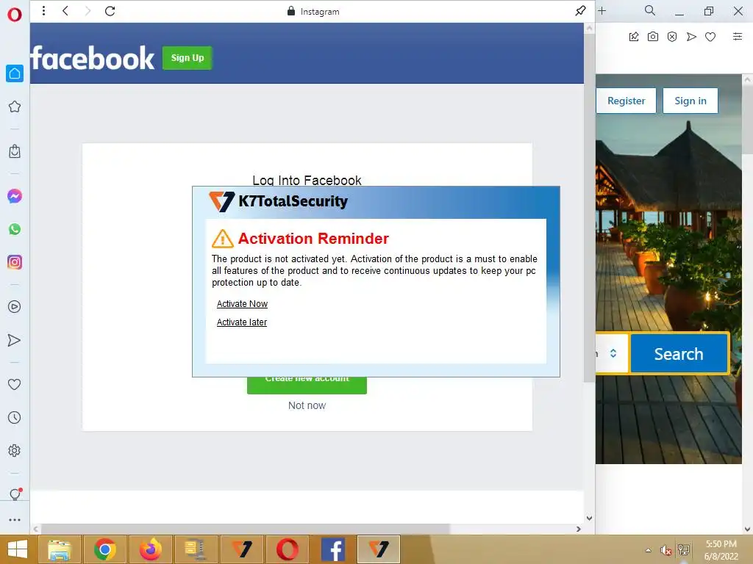Click the green Sign Up button
The height and width of the screenshot is (564, 753).
tap(188, 58)
